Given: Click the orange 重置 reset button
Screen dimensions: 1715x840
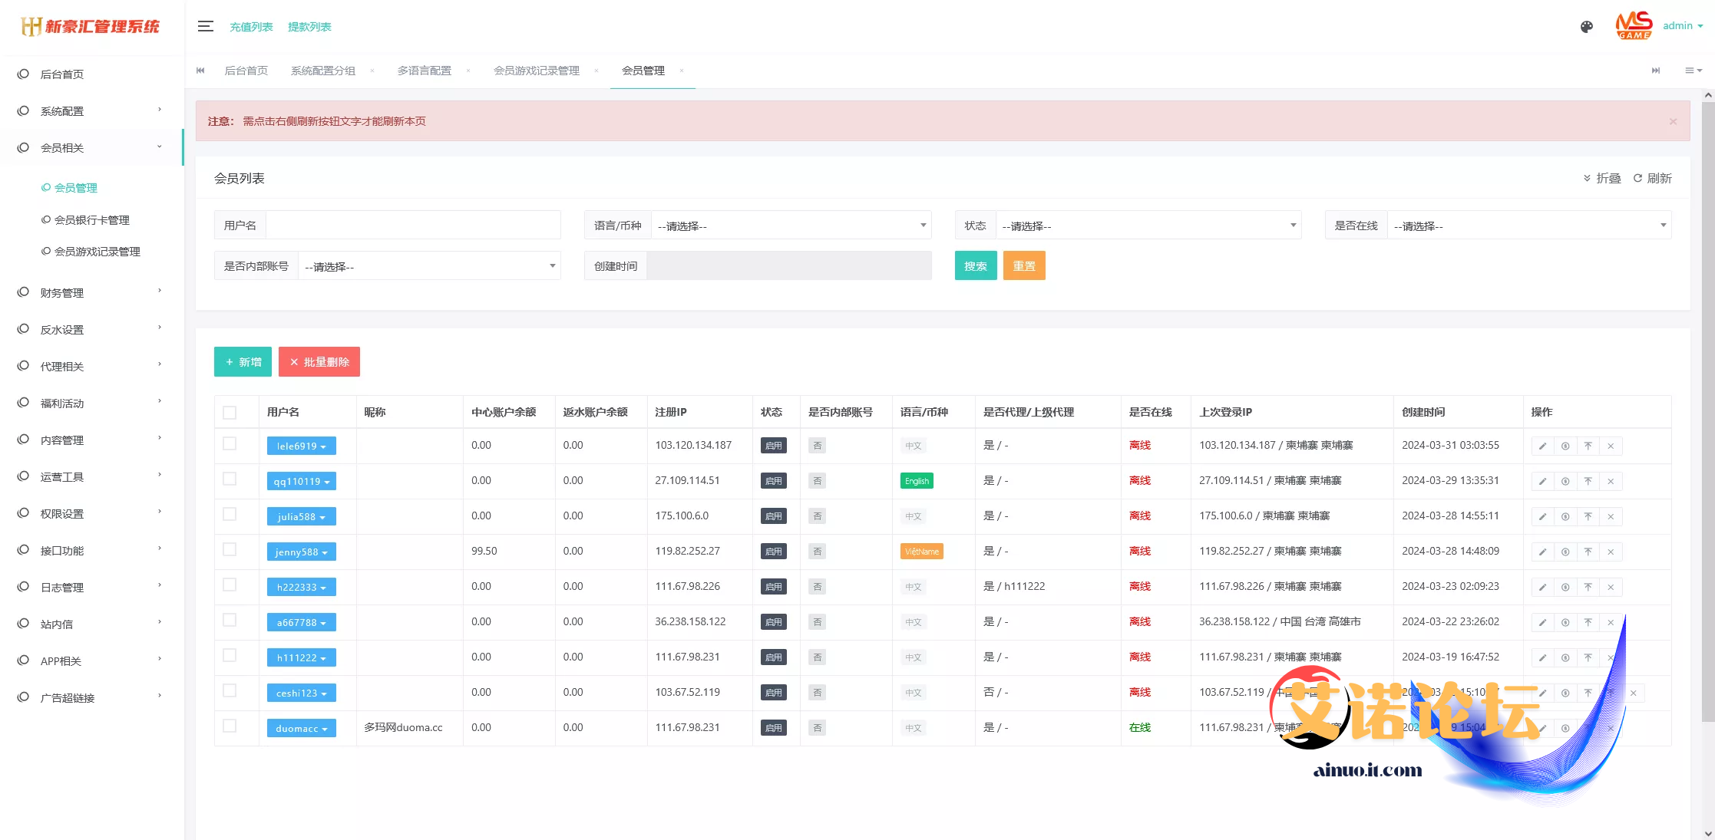Looking at the screenshot, I should click(x=1024, y=266).
